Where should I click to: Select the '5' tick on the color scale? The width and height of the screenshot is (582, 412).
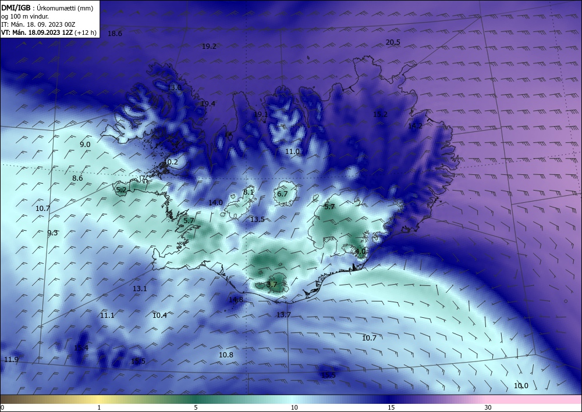[196, 408]
